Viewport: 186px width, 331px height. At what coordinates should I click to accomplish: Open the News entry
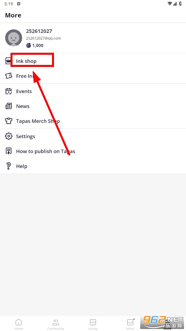tap(93, 106)
